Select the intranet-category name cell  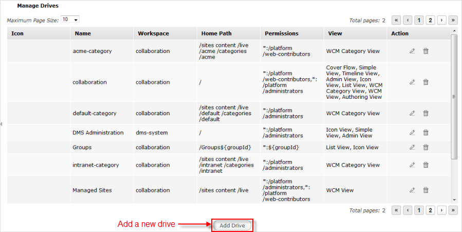point(102,165)
